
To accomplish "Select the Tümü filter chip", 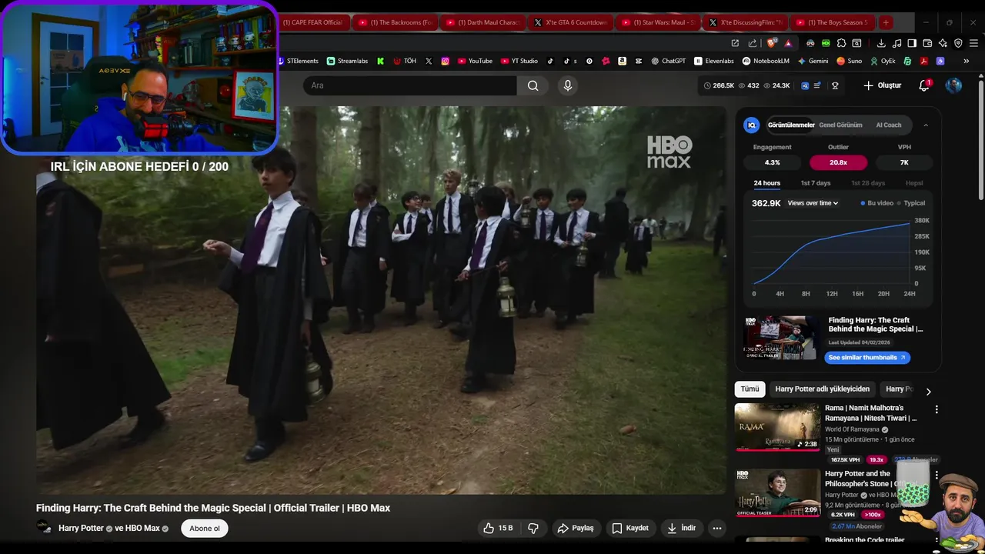I will (750, 389).
